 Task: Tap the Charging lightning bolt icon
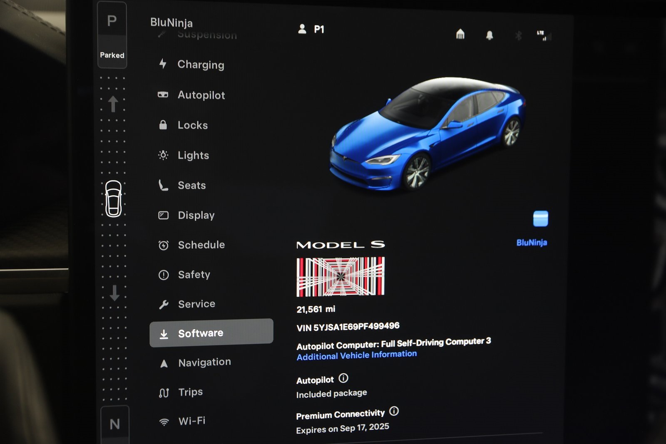pyautogui.click(x=163, y=64)
